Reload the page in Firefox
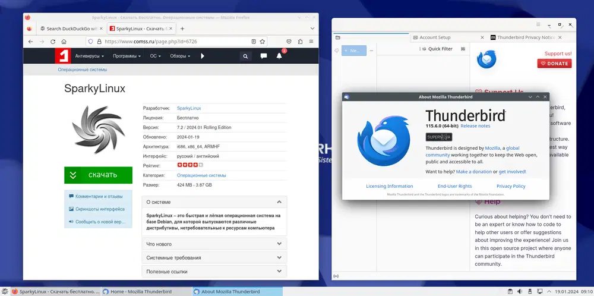 pos(53,42)
